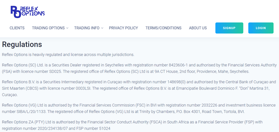Open the Terms/Conditions page
The width and height of the screenshot is (279, 132).
click(x=163, y=28)
